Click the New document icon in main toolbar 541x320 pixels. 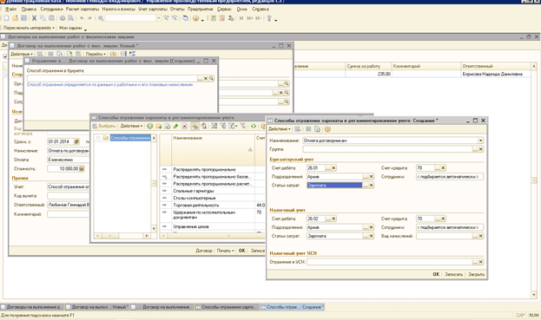click(x=7, y=18)
